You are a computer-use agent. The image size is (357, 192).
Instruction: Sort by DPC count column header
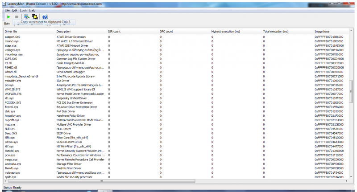point(166,32)
